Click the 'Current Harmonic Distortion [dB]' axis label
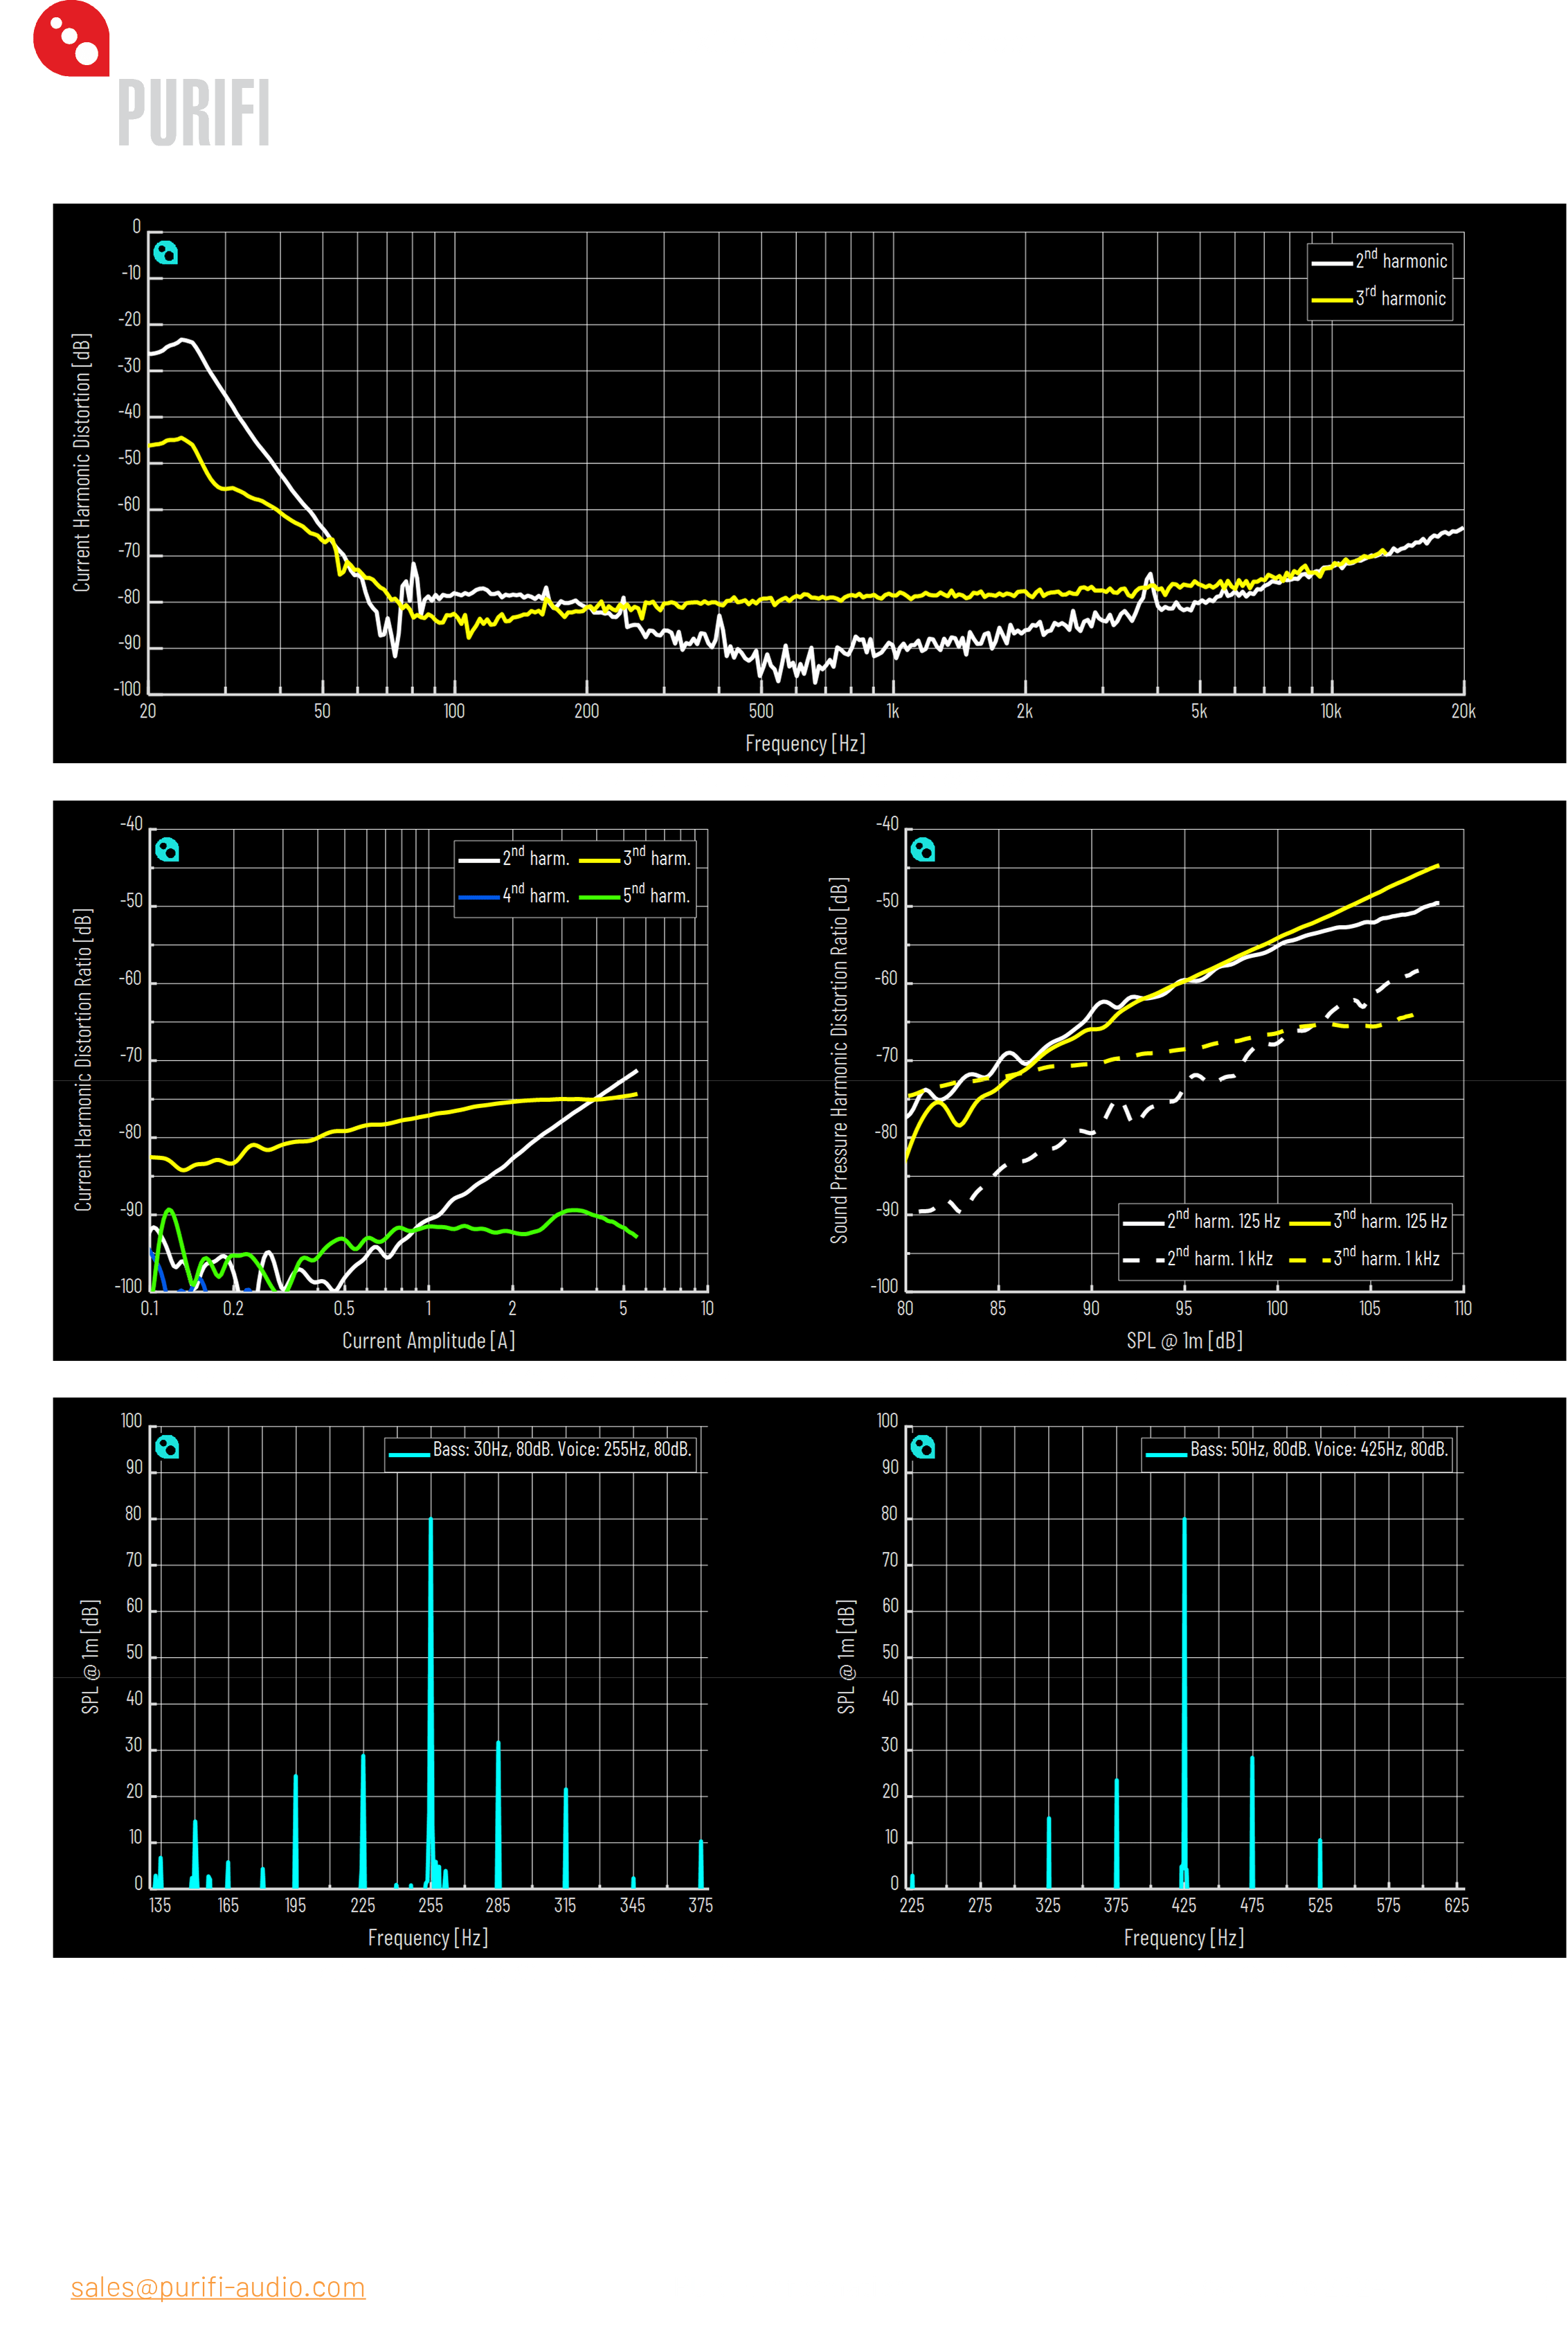The width and height of the screenshot is (1568, 2347). pos(82,462)
